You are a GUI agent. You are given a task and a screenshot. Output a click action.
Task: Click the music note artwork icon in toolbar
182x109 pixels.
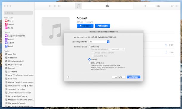point(78,6)
